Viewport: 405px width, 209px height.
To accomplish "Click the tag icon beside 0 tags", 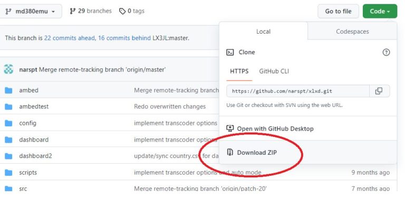I will coord(122,12).
